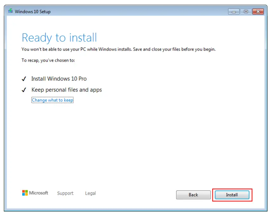Viewport: 271px width, 214px height.
Task: Click the Windows Setup icon in the title bar
Action: pos(10,11)
